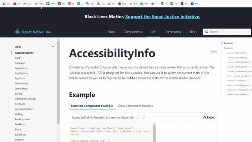Open the Facebook FB bookmark
Image resolution: width=252 pixels, height=142 pixels.
(x=59, y=4)
